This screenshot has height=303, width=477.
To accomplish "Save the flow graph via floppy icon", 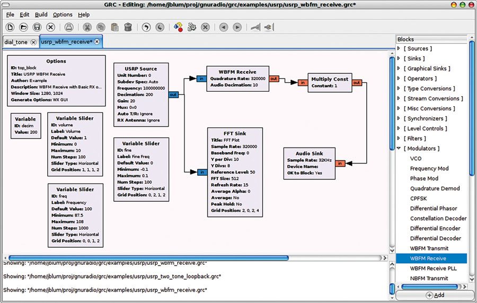I will click(x=37, y=27).
